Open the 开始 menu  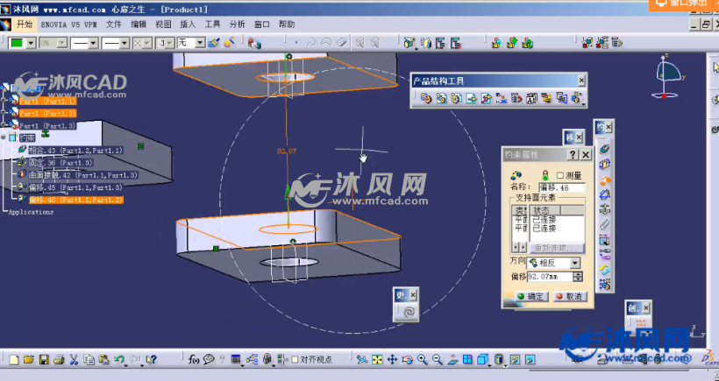point(25,25)
